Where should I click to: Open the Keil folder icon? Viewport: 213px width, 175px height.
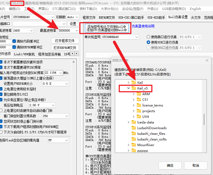coord(134,83)
